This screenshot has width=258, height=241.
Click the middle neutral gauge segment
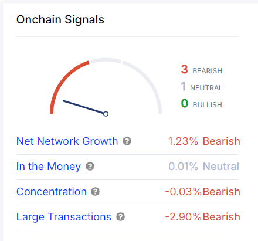(106, 60)
